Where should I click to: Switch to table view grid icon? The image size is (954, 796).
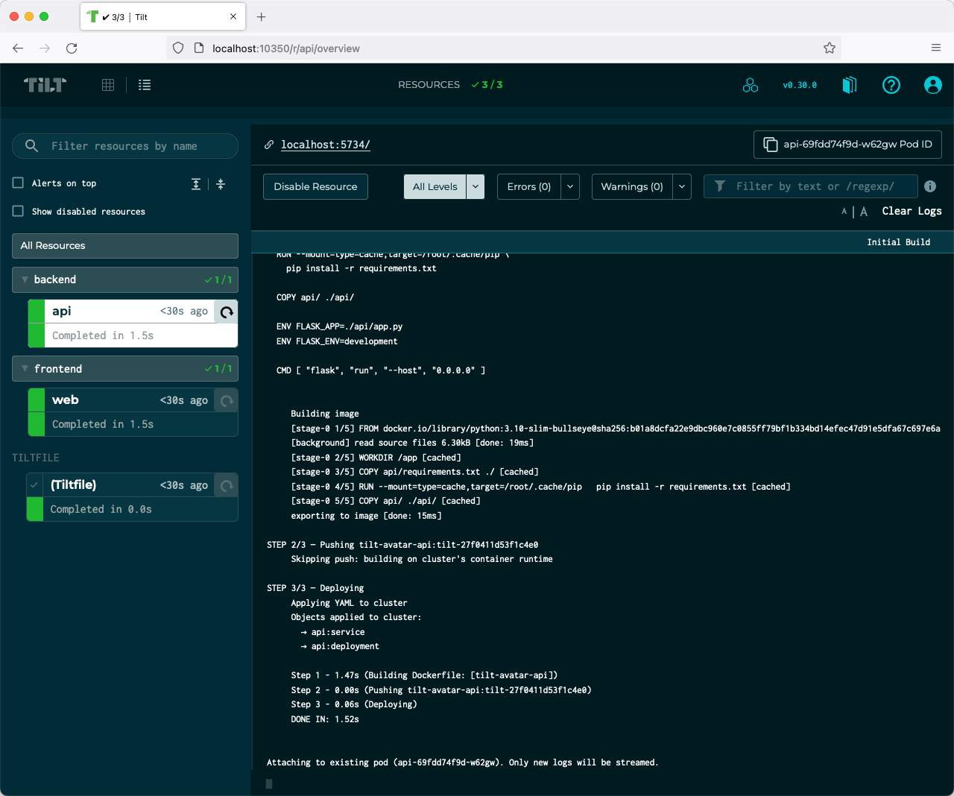108,85
